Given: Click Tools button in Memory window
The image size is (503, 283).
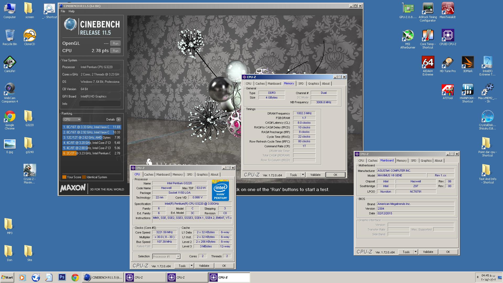Looking at the screenshot, I should [x=293, y=175].
